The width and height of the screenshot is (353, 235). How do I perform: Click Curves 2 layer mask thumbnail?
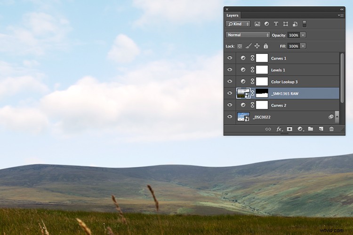coord(262,105)
